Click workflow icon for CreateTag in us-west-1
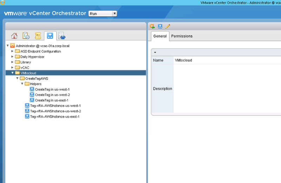The image size is (281, 183). tap(32, 89)
